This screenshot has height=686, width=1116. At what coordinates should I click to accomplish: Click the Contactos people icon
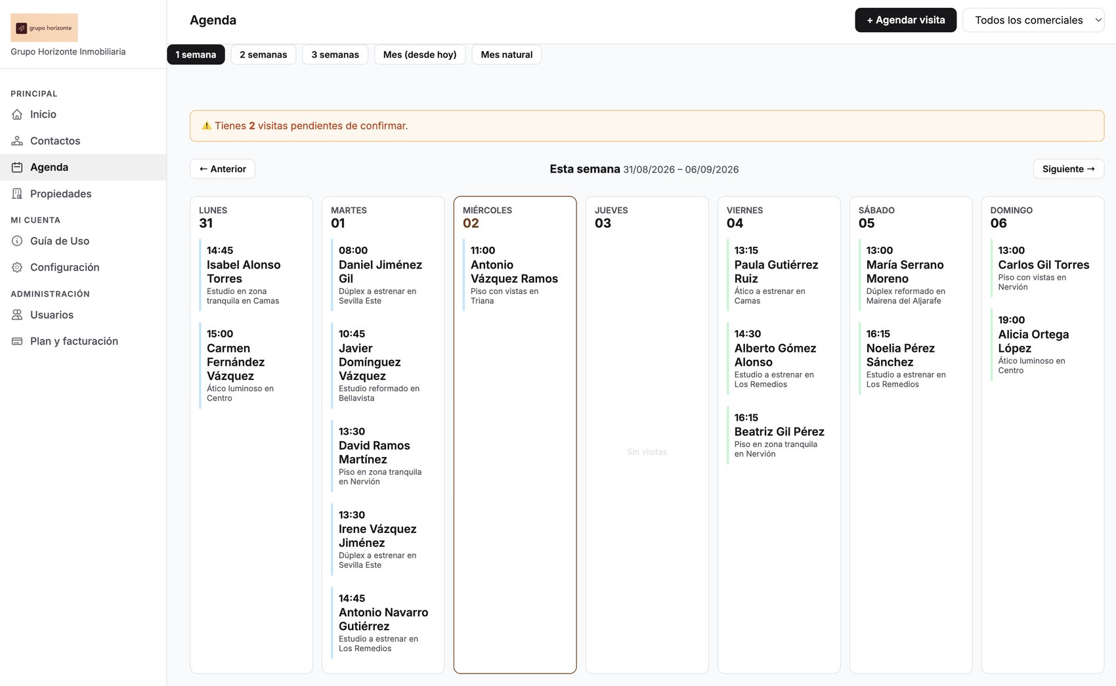point(17,140)
